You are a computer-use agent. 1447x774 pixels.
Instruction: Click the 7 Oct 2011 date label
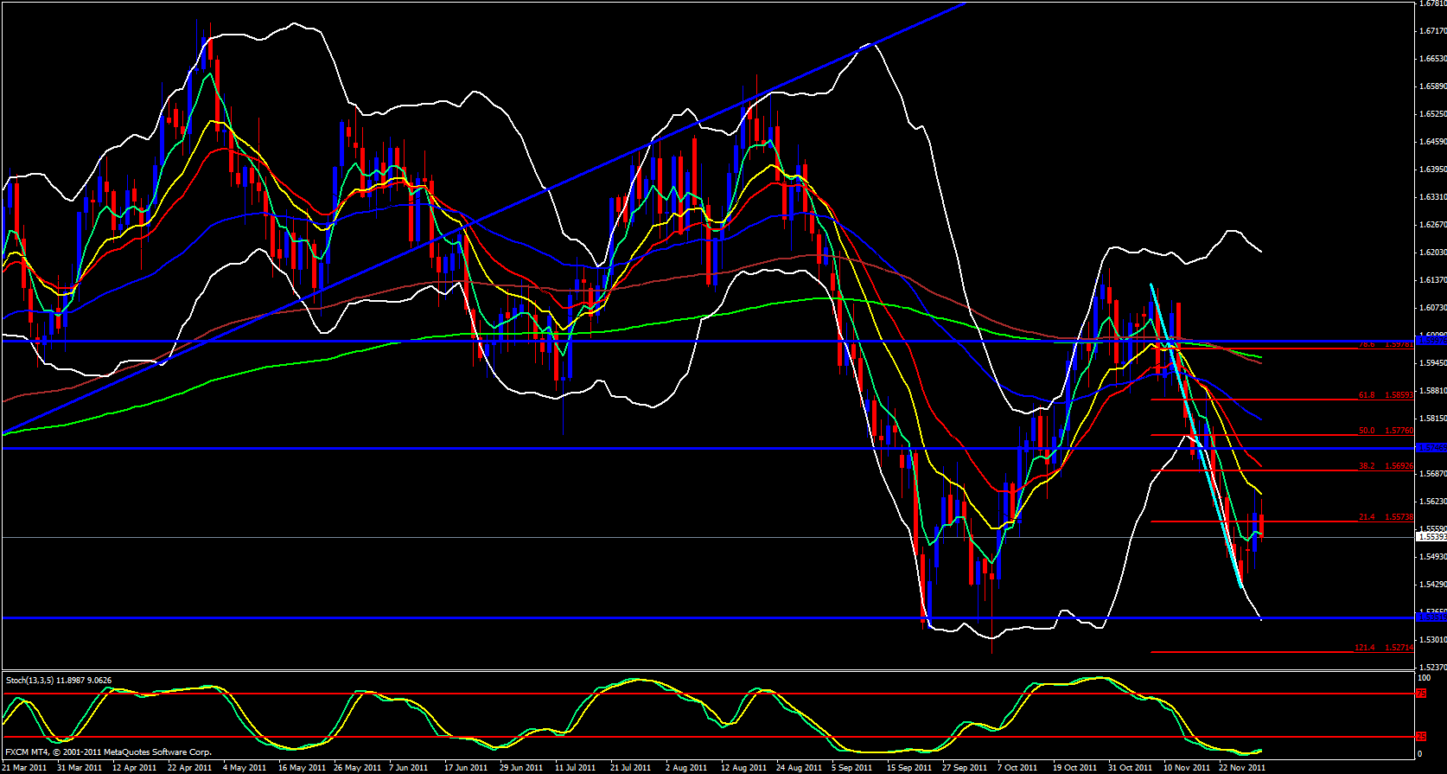1017,768
